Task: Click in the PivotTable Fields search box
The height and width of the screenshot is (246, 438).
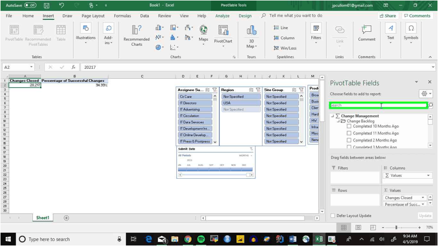Action: 378,106
